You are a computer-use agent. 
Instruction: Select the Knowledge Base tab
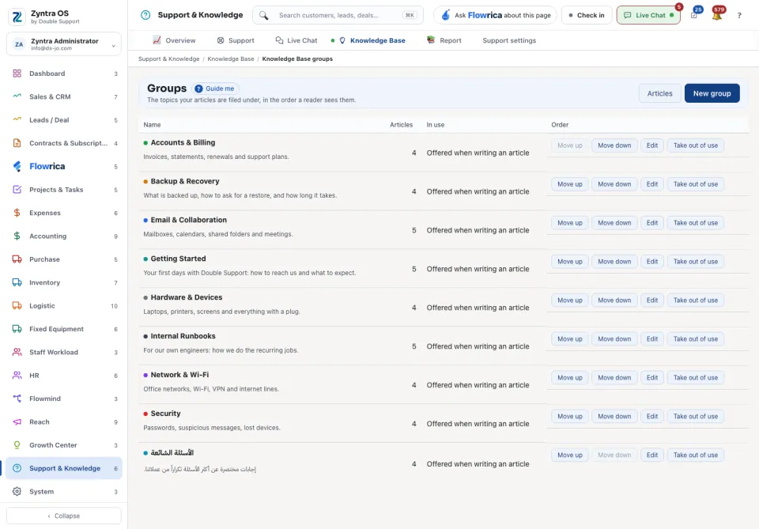372,40
